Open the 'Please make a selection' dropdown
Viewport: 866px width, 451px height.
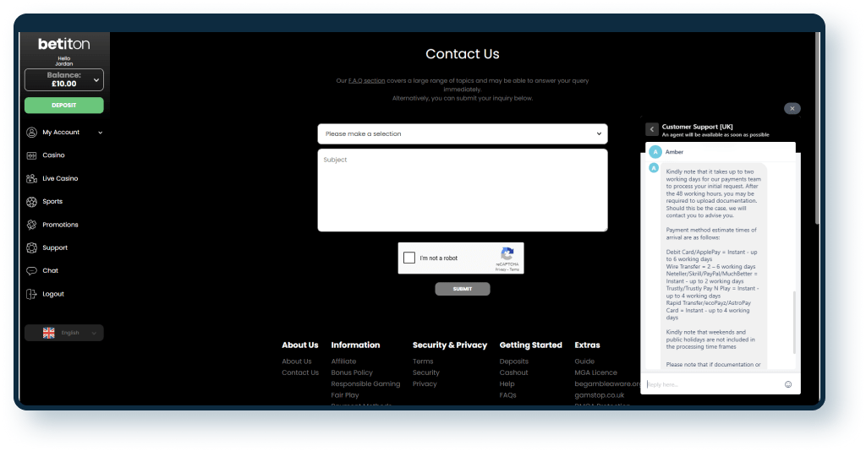(462, 134)
